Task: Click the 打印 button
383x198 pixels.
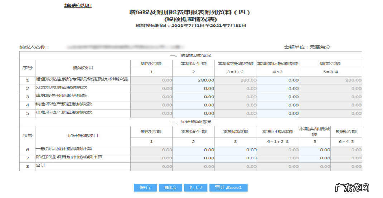Action: pyautogui.click(x=196, y=188)
